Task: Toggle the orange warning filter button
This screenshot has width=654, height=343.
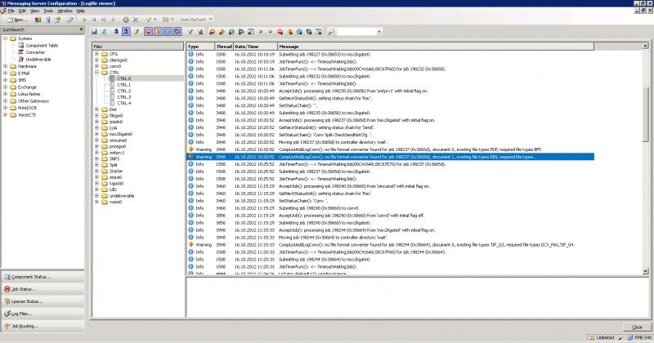Action: coord(159,31)
